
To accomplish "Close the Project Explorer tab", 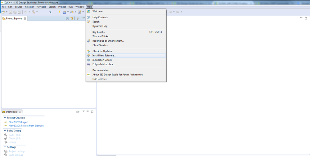I will 25,19.
